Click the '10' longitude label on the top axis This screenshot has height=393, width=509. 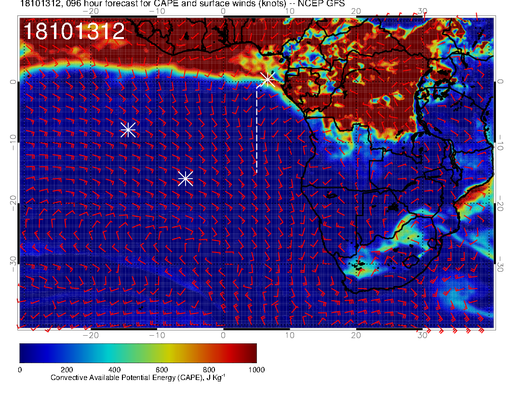tap(290, 11)
